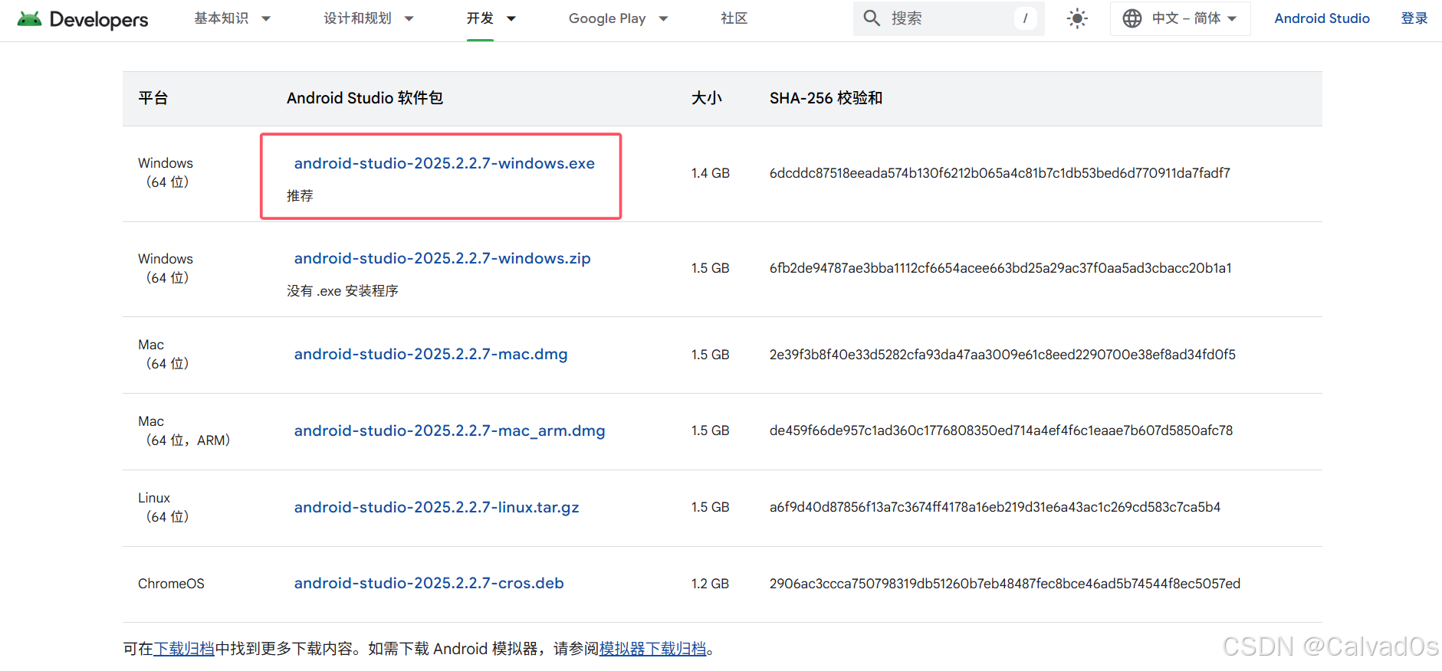1442x671 pixels.
Task: Click the SHA-256 校验和 column header
Action: (x=826, y=98)
